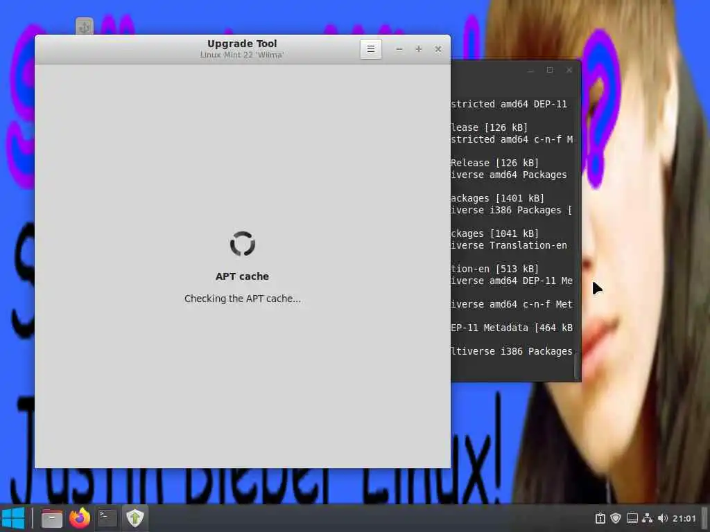Image resolution: width=710 pixels, height=532 pixels.
Task: Click terminal line 'ckages [1041 kB]'
Action: pos(494,233)
